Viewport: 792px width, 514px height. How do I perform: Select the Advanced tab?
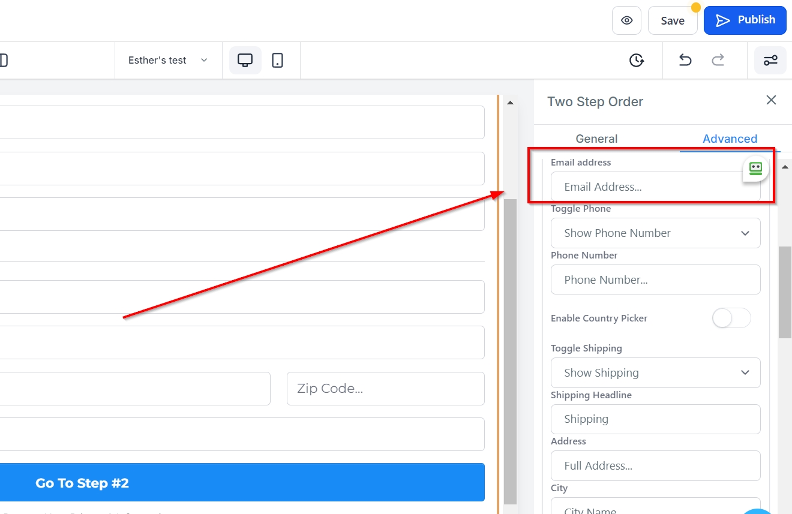coord(730,139)
